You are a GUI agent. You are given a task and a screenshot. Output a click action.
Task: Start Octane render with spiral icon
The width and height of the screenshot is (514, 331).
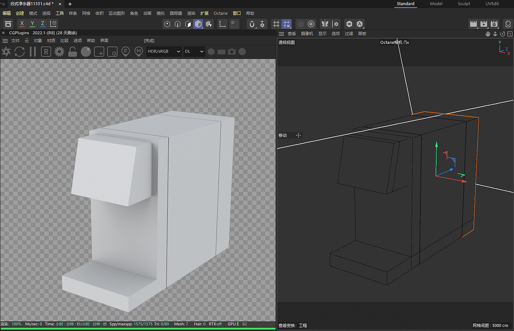pos(6,51)
